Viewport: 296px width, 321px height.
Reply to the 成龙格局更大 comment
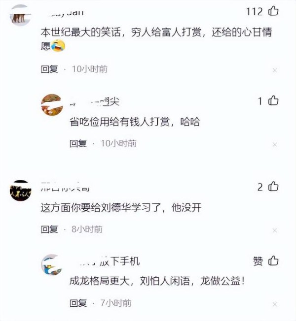click(78, 303)
